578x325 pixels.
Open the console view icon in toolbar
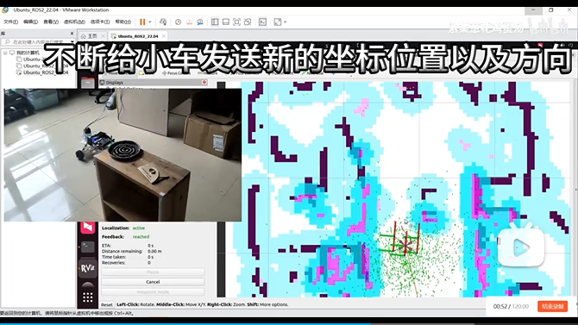click(x=262, y=22)
